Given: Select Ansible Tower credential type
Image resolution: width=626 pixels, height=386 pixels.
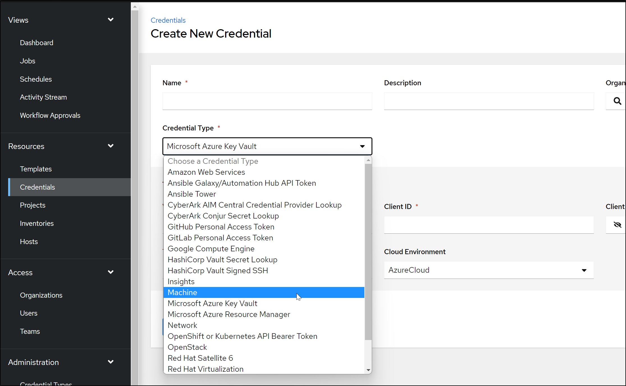Looking at the screenshot, I should (264, 194).
